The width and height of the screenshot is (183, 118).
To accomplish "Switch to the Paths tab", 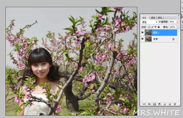I will pyautogui.click(x=160, y=18).
